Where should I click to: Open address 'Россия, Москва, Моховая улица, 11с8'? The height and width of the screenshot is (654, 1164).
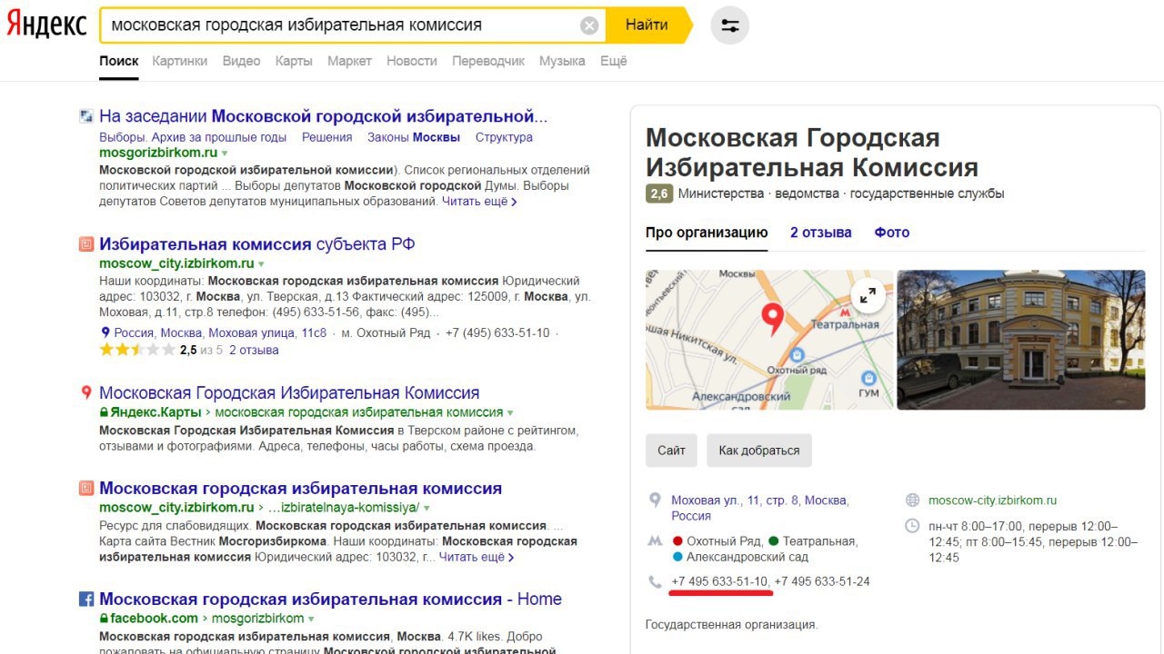tap(220, 332)
